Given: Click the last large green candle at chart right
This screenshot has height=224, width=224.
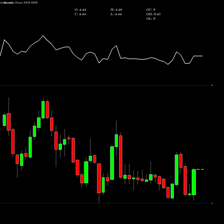Looking at the screenshot, I should click(194, 182).
